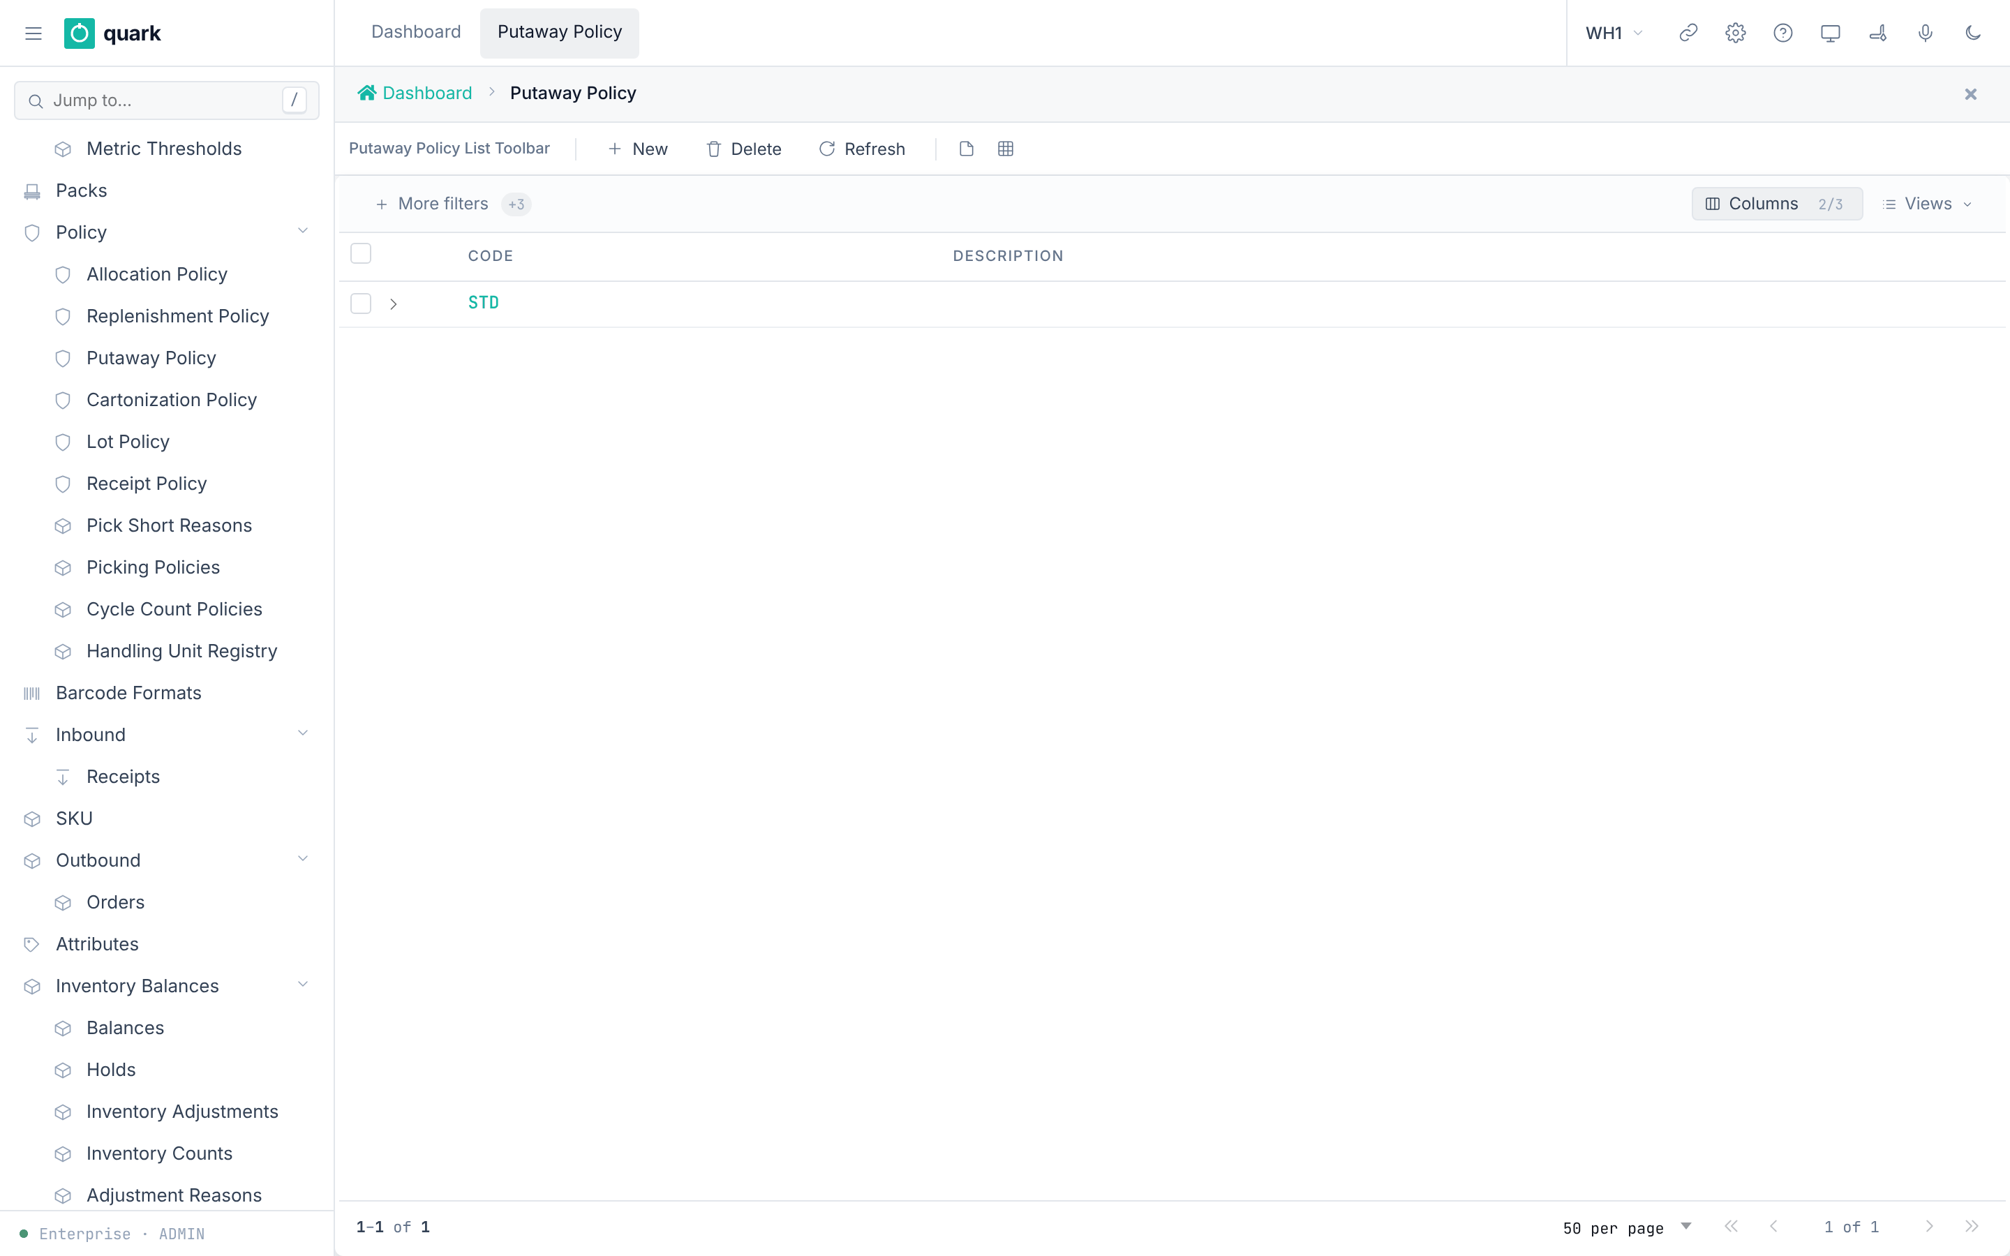Check the select-all header checkbox
The image size is (2010, 1256).
click(360, 253)
